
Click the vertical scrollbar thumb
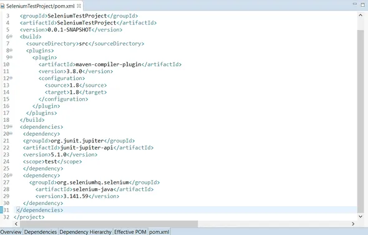361,121
